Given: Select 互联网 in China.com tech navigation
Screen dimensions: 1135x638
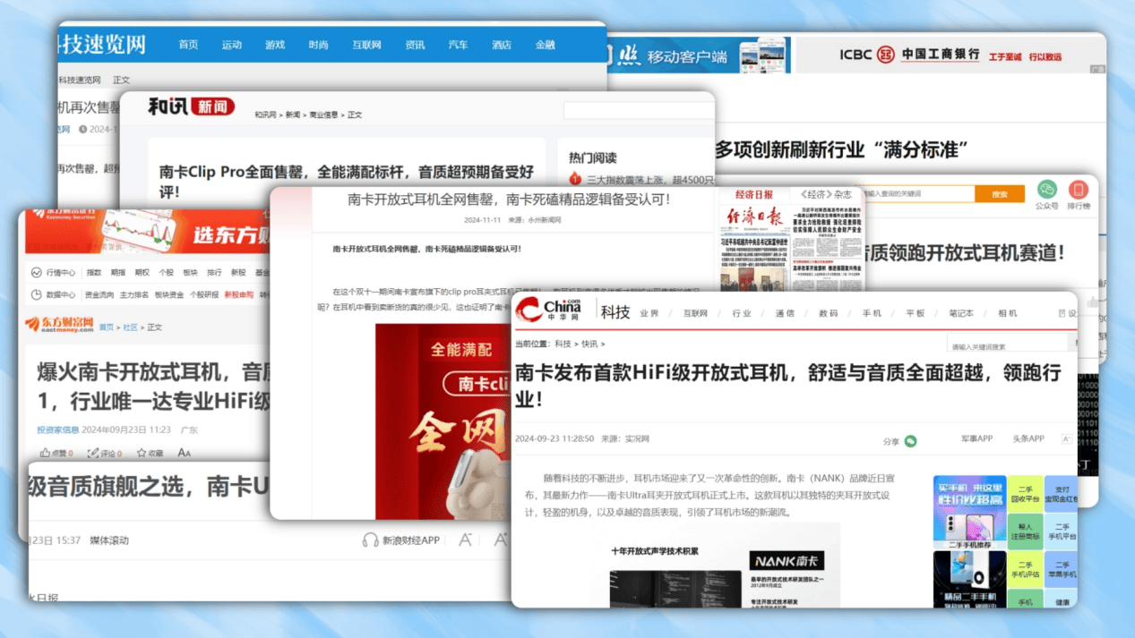Looking at the screenshot, I should pos(695,313).
